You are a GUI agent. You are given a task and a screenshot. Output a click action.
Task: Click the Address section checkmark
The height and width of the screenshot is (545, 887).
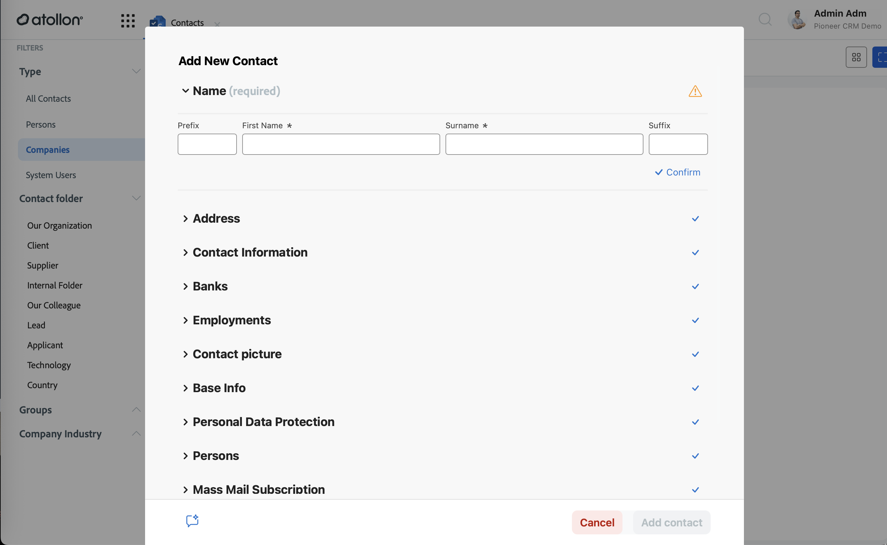(x=695, y=219)
